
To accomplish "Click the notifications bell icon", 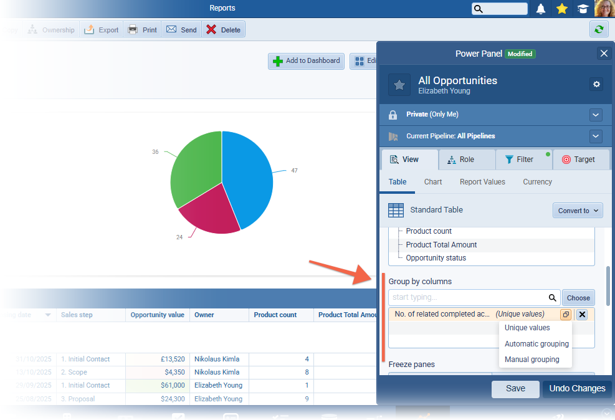I will 541,9.
